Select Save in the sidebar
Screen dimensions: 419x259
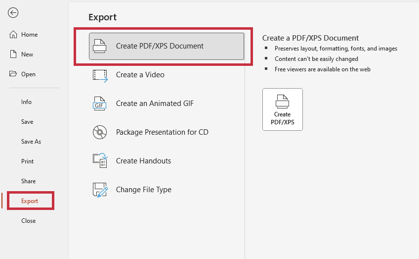click(x=27, y=122)
